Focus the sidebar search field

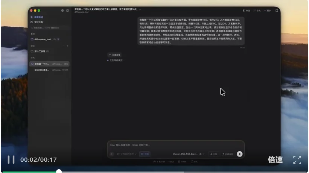point(49,28)
